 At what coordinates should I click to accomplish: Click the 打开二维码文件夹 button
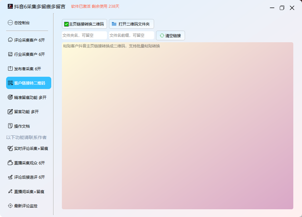tap(131, 24)
